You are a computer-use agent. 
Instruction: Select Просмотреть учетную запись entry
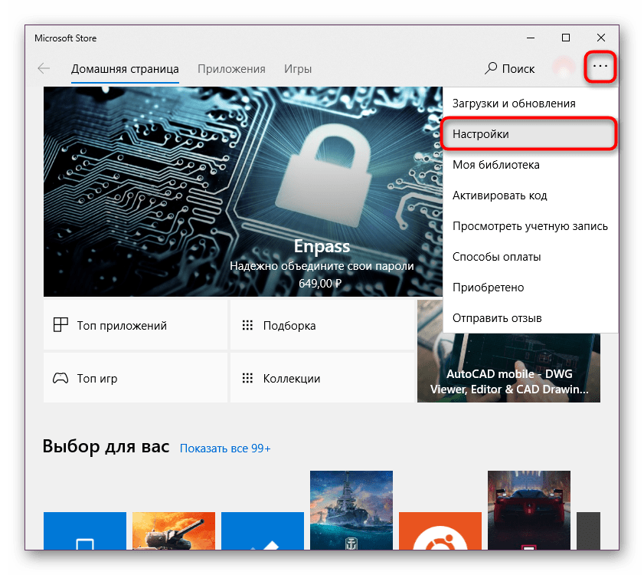click(x=530, y=226)
